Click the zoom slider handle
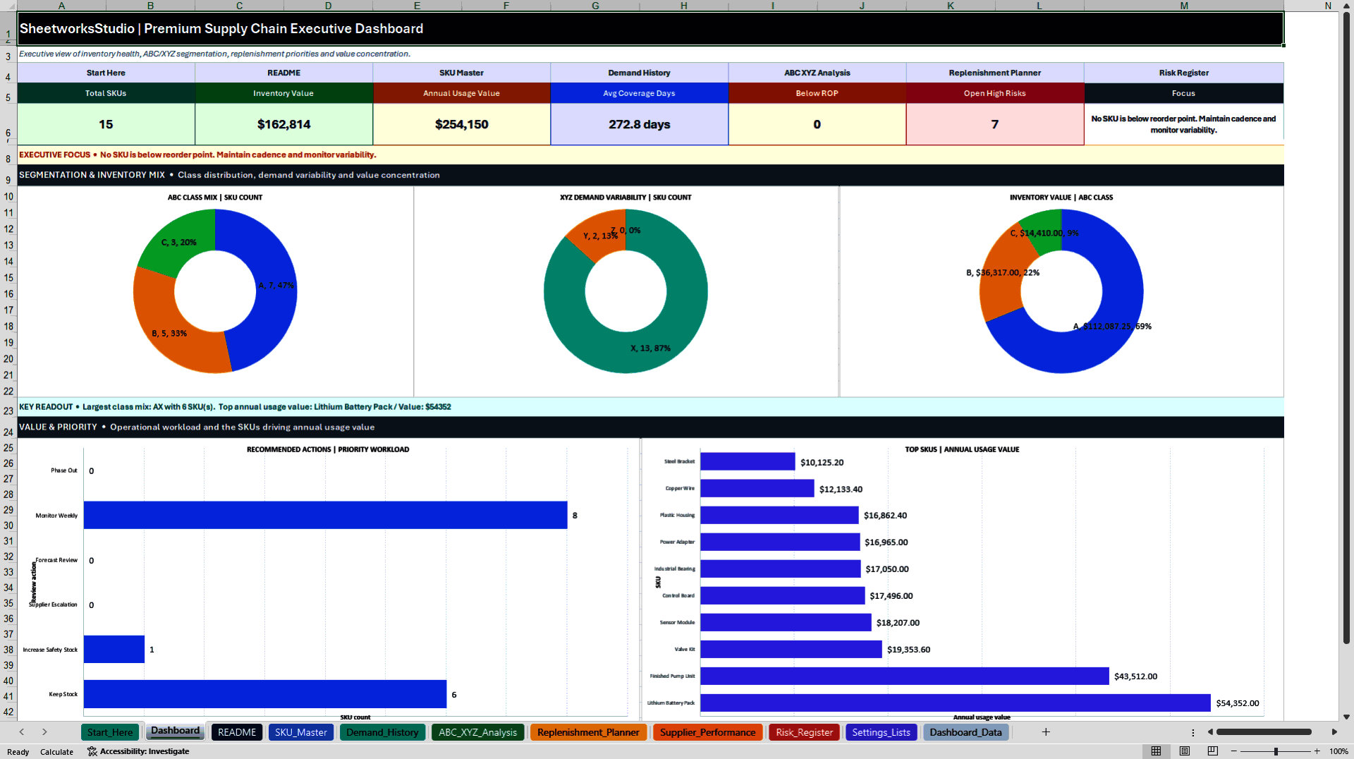This screenshot has height=759, width=1354. point(1276,751)
